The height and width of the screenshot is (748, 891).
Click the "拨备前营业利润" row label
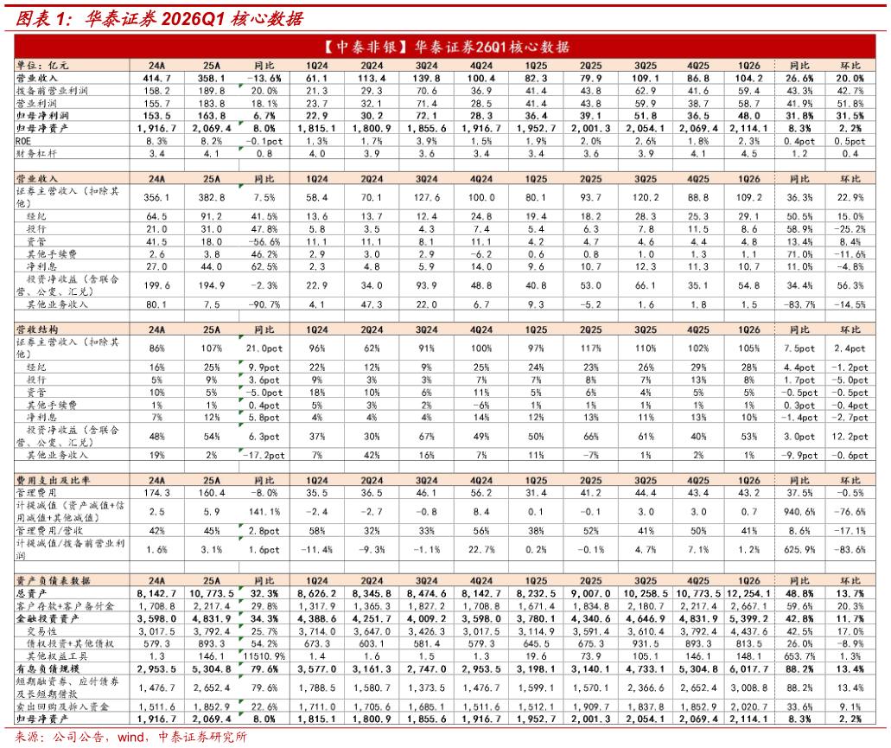(x=52, y=91)
